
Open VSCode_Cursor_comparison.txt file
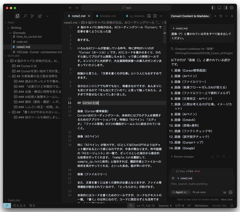click(x=39, y=52)
